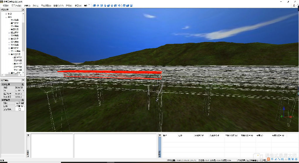
Task: Toggle the 第七 tree node expander
Action: point(9,39)
